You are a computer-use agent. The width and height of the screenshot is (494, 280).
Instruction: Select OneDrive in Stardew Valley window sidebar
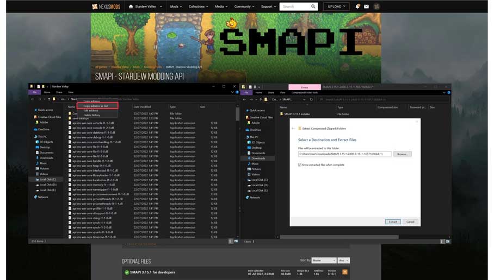click(41, 130)
